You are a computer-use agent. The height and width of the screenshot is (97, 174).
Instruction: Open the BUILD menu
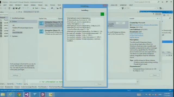pos(26,5)
